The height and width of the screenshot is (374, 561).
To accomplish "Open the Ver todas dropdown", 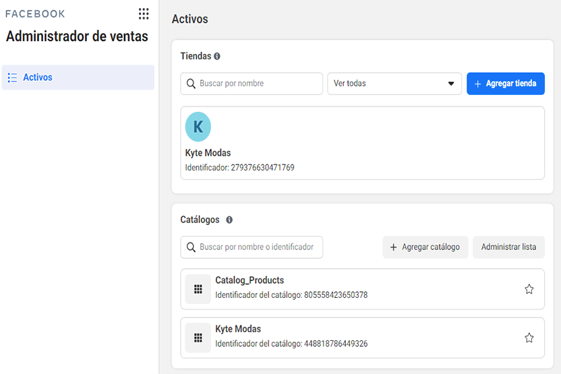I will 394,84.
